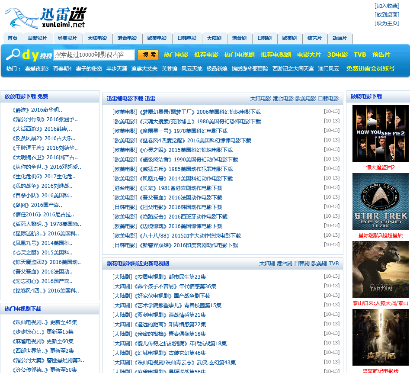410x373 pixels.
Task: Click hot keyword 西游记之大闹天宫
Action: (293, 69)
